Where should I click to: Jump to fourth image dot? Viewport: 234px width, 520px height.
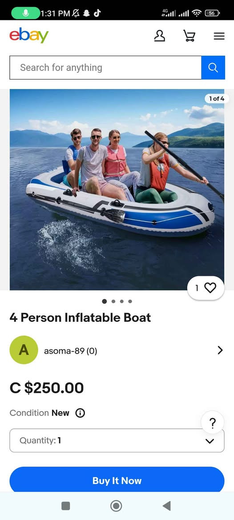[130, 302]
